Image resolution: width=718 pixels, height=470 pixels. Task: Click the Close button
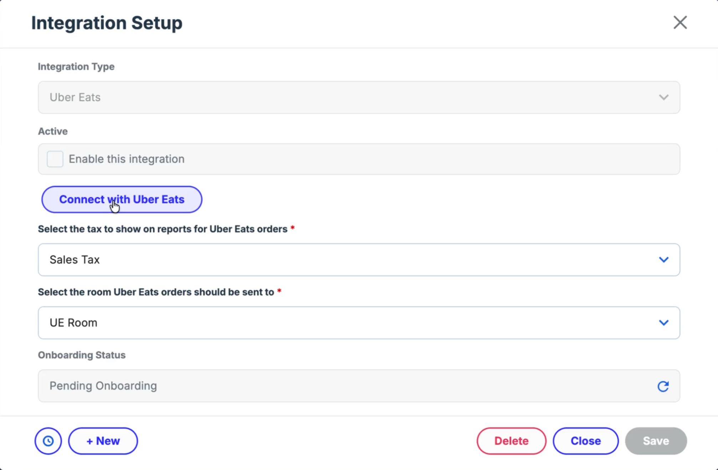coord(585,441)
